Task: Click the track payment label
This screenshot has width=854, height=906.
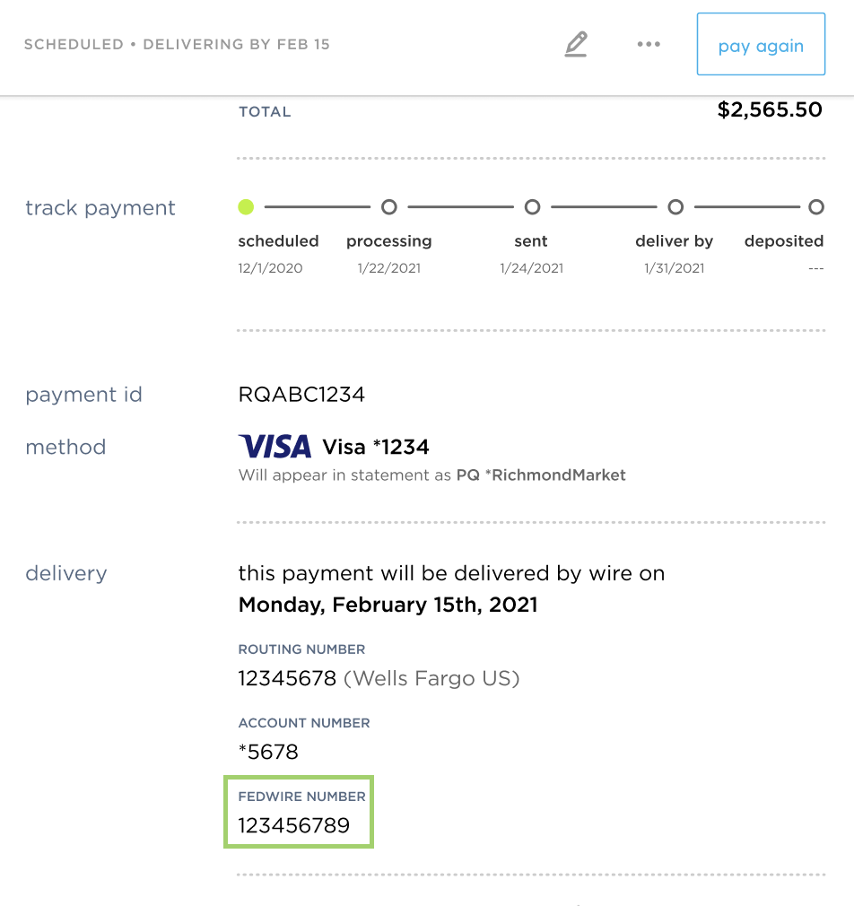Action: pyautogui.click(x=100, y=208)
